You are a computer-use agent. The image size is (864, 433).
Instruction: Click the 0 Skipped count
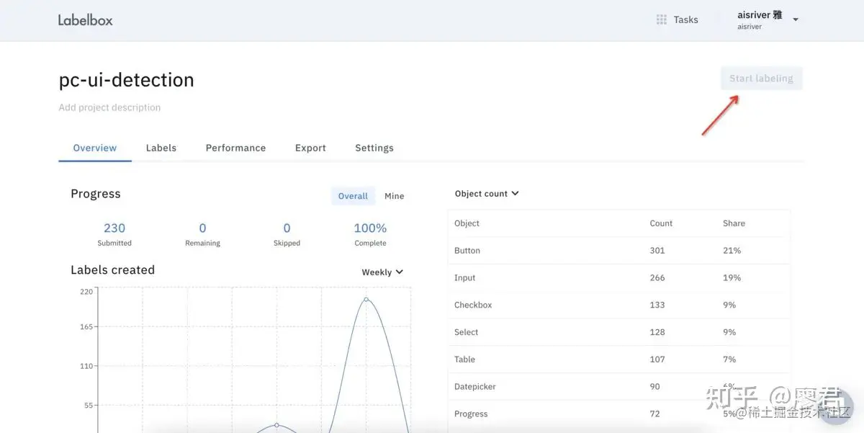tap(287, 228)
